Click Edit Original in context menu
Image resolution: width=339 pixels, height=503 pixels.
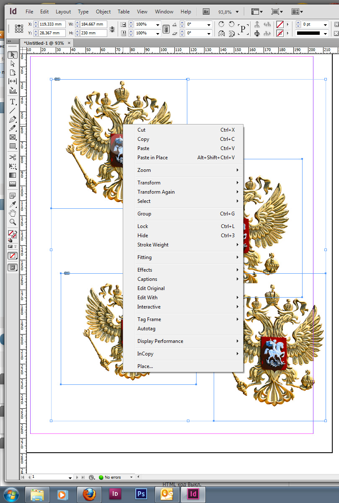click(x=183, y=288)
